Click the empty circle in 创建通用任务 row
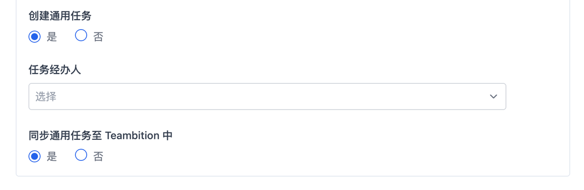This screenshot has height=190, width=584. coord(81,36)
